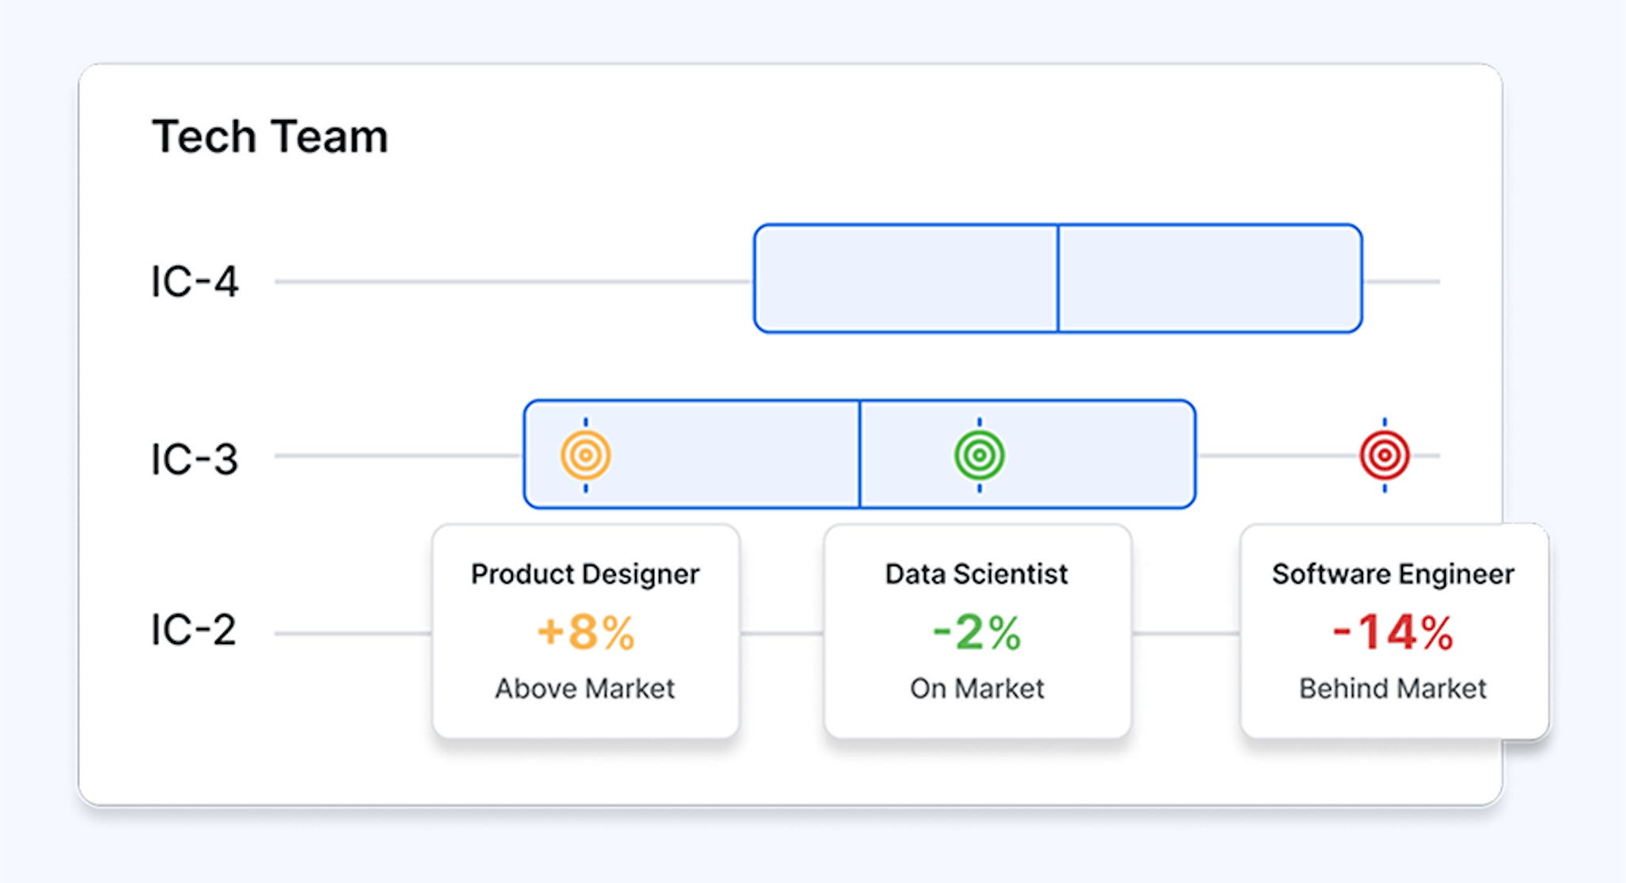1626x883 pixels.
Task: Click the Behind Market label
Action: coord(1393,689)
